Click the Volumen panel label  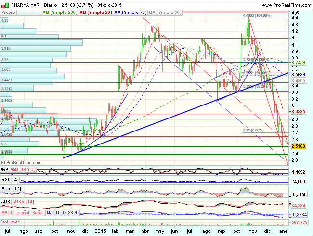(11, 222)
